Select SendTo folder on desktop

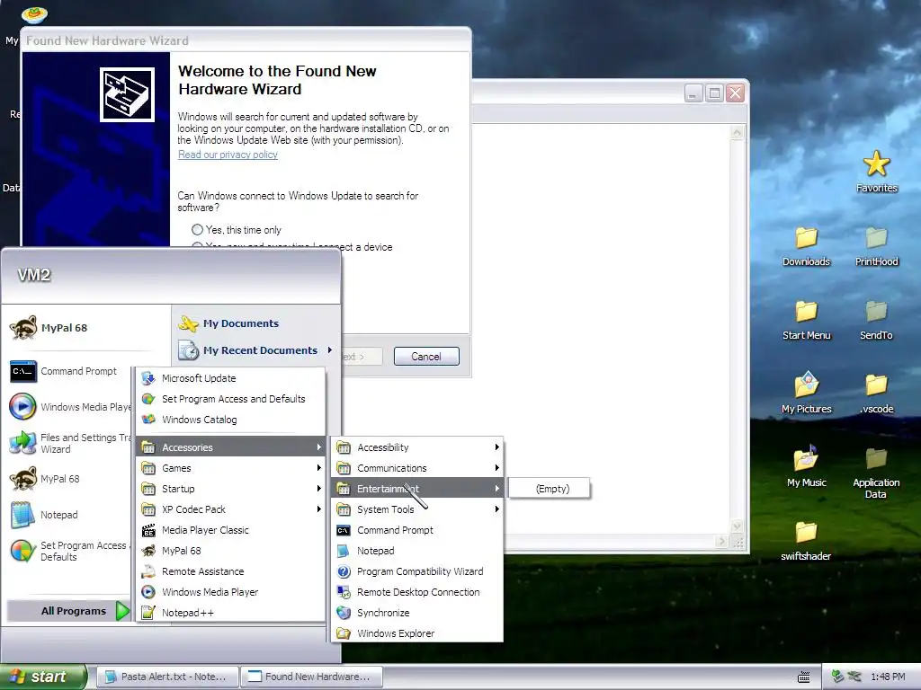876,319
